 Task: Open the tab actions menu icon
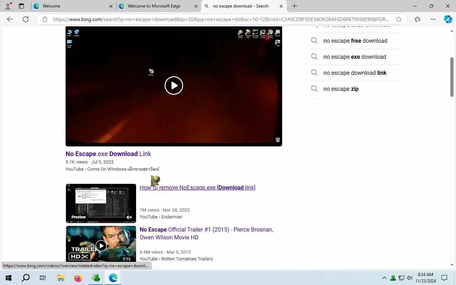point(21,6)
